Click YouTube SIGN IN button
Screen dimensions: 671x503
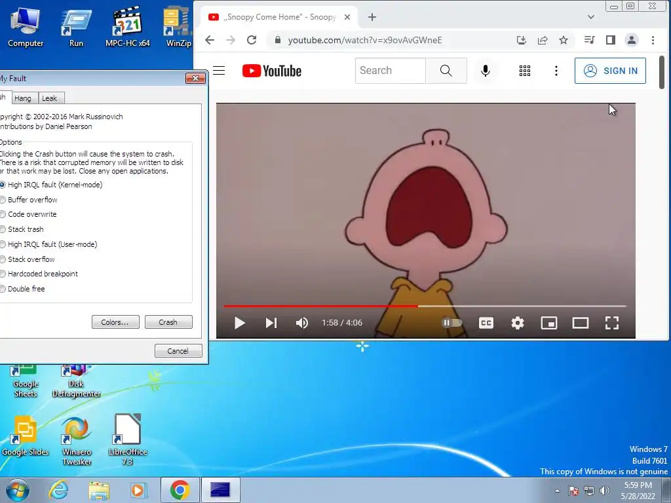point(610,71)
